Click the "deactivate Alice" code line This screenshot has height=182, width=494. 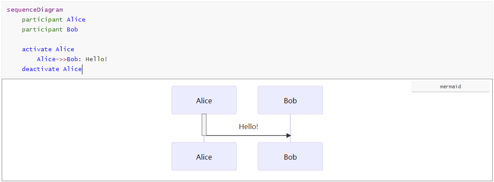[x=52, y=69]
